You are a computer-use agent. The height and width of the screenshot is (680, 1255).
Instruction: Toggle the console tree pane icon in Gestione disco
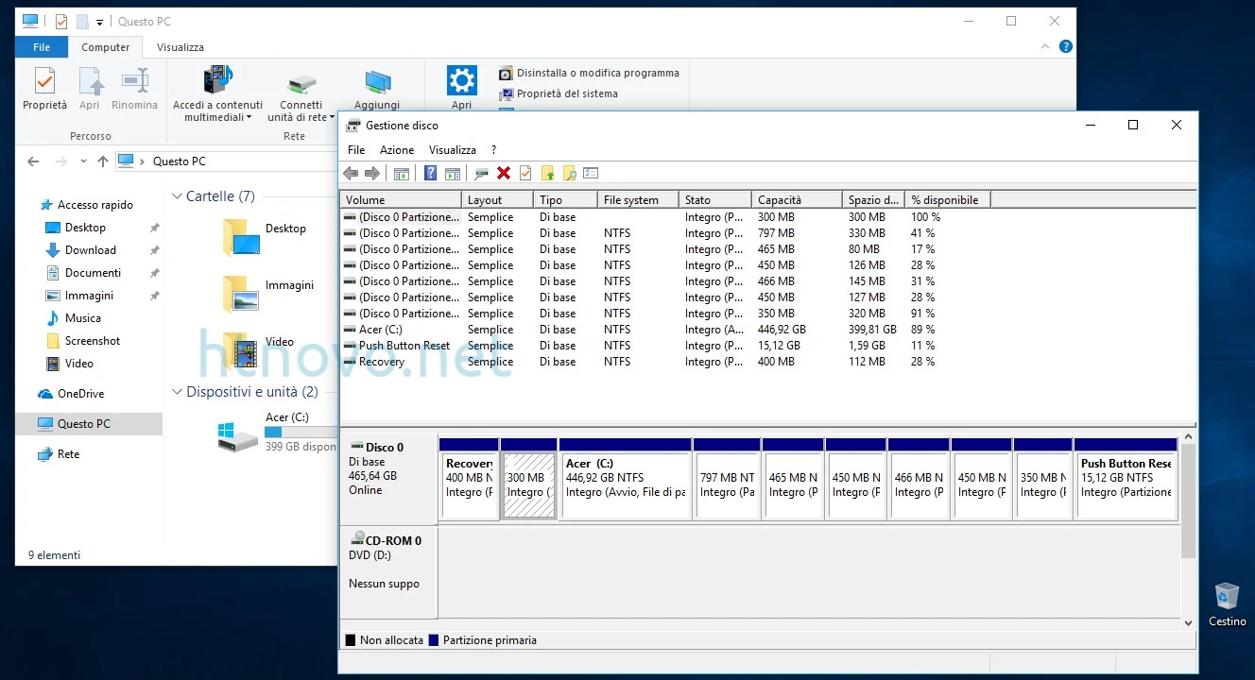(402, 173)
